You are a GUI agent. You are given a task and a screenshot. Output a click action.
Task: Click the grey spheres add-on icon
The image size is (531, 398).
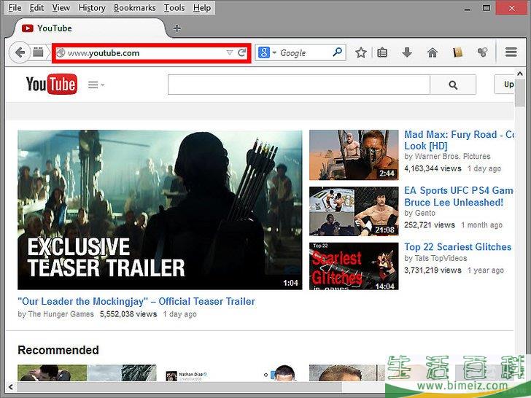tap(483, 52)
